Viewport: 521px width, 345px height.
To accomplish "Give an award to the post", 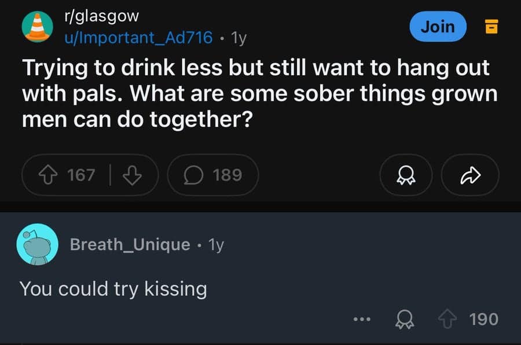I will point(406,175).
